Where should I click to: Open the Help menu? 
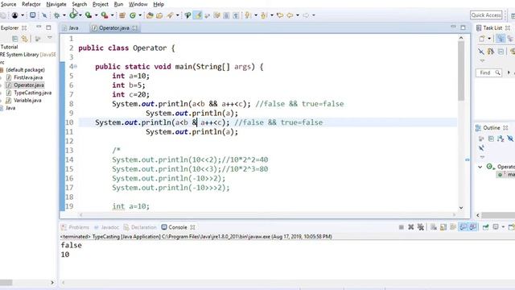click(x=159, y=4)
